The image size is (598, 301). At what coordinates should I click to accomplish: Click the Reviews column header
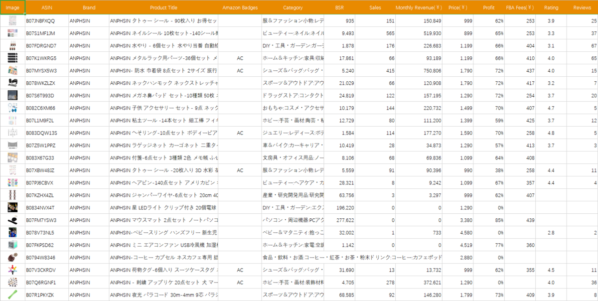582,7
